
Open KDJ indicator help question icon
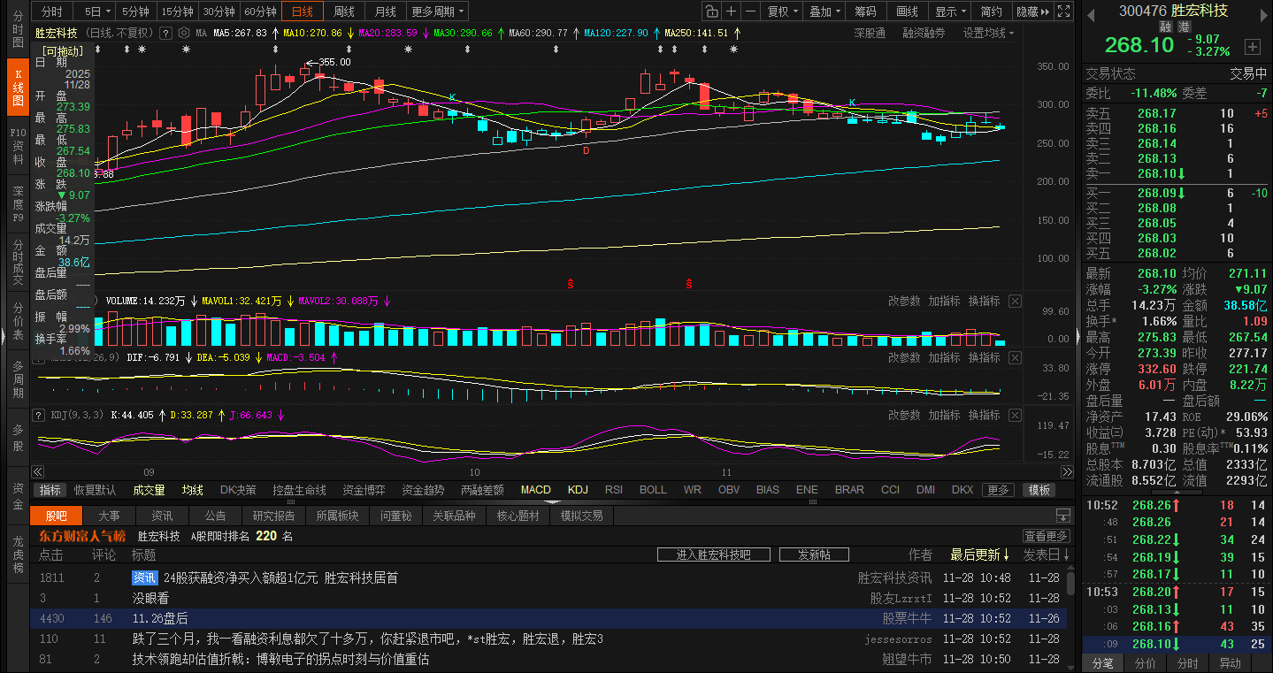(38, 415)
